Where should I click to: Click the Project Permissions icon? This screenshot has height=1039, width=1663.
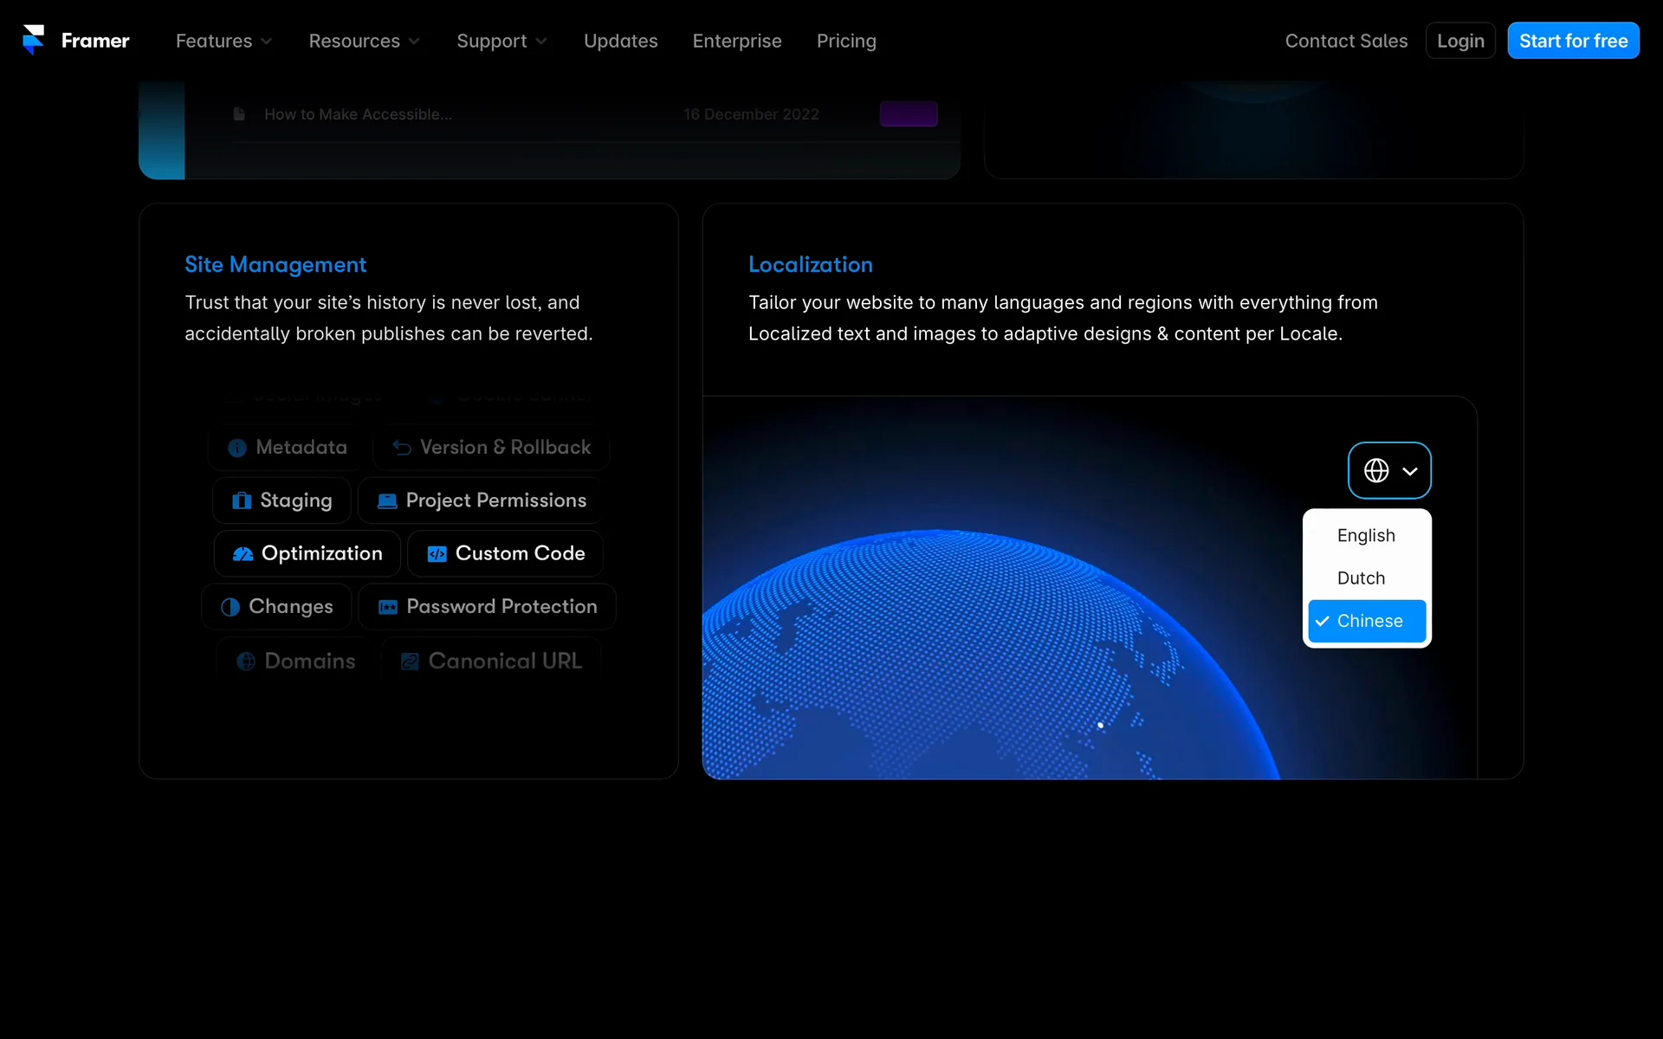click(387, 500)
